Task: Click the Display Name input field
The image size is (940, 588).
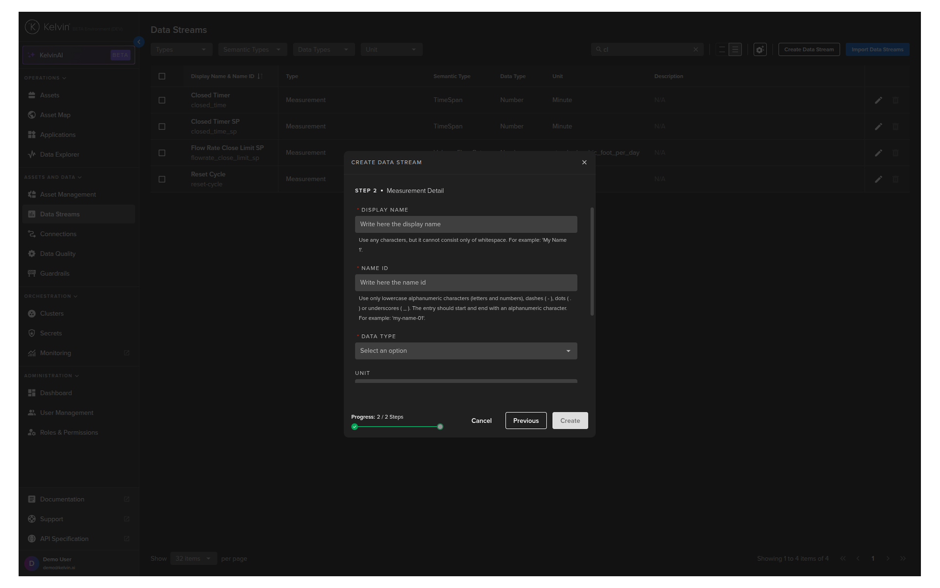Action: [466, 224]
